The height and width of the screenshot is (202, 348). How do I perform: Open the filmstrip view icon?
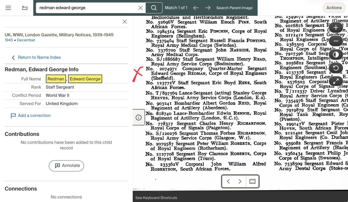pyautogui.click(x=252, y=181)
